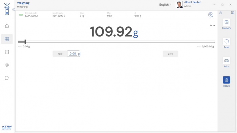This screenshot has width=237, height=133.
Task: Click the Zero button
Action: (x=170, y=54)
